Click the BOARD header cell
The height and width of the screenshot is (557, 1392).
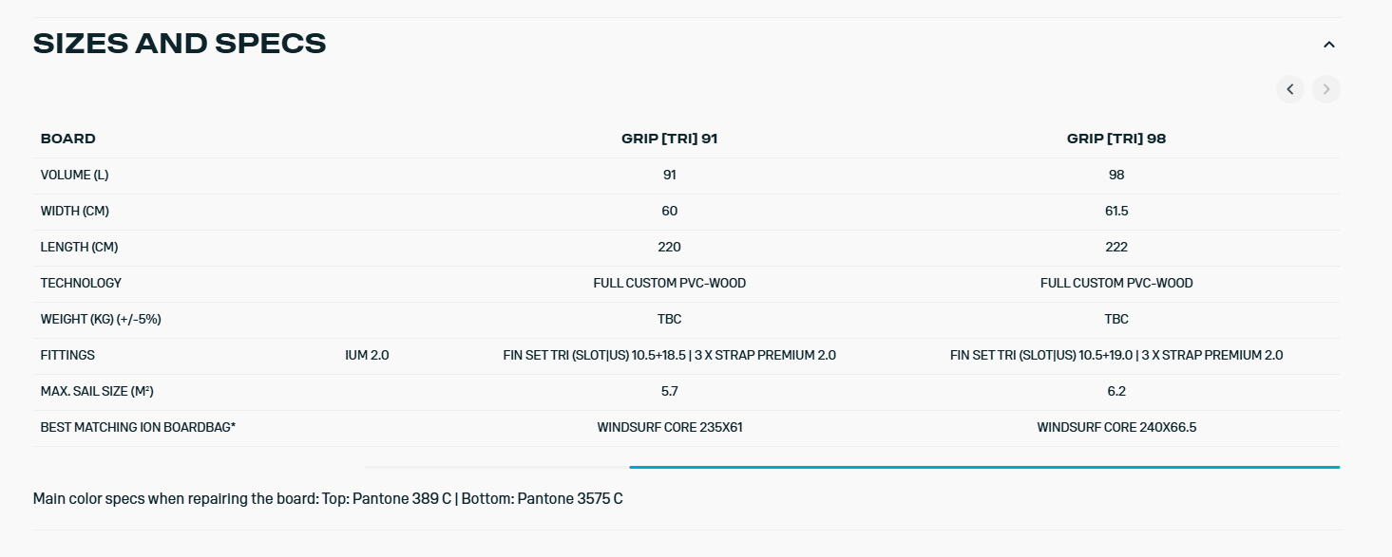pyautogui.click(x=68, y=139)
